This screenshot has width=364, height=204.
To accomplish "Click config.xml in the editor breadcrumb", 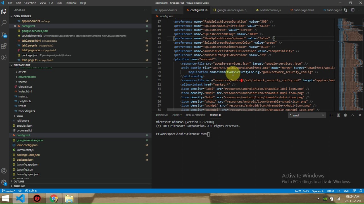I will 166,16.
